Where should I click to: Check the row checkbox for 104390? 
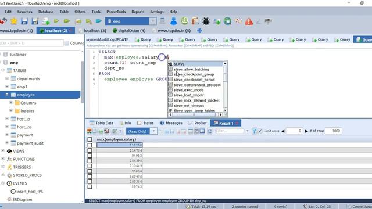(x=90, y=161)
